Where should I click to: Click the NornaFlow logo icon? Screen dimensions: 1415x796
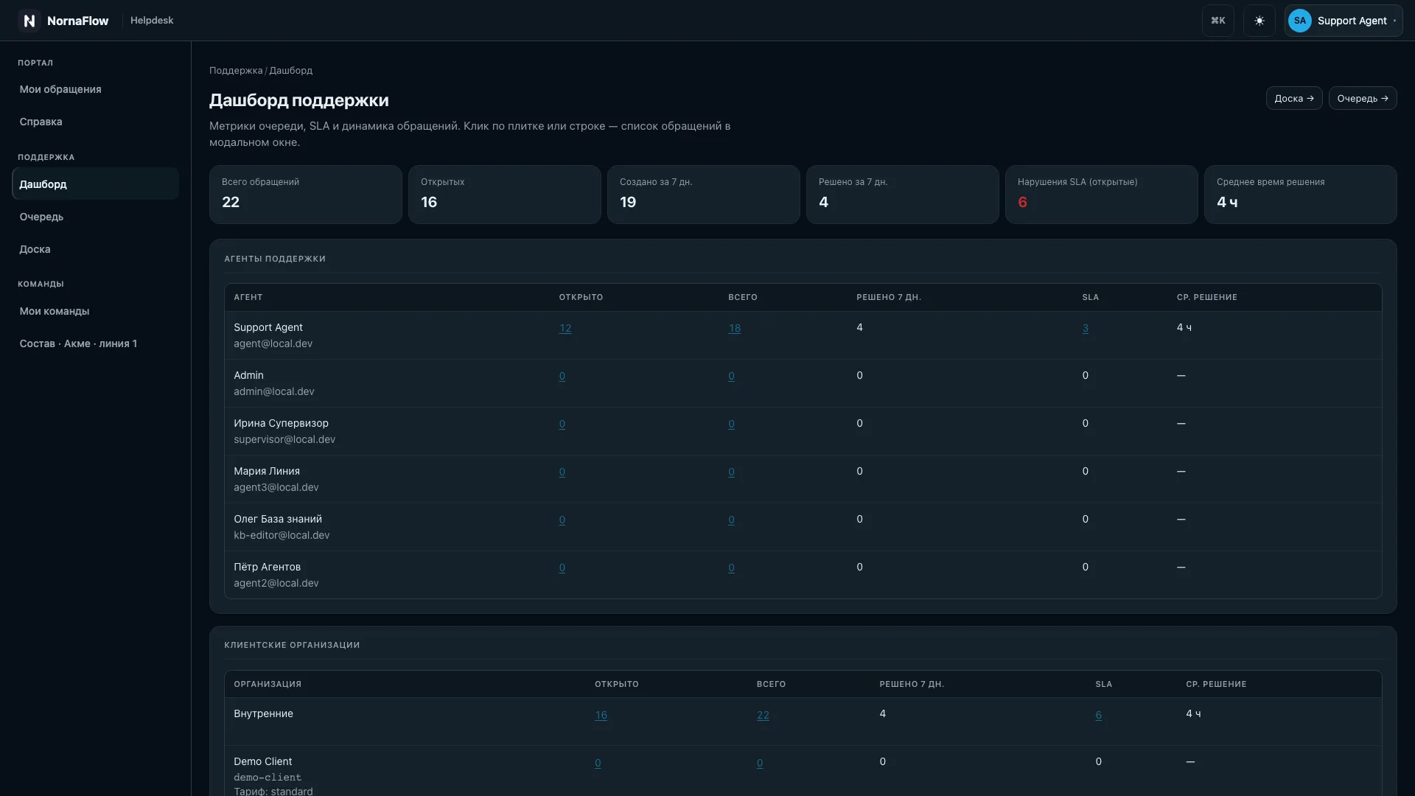[x=29, y=21]
